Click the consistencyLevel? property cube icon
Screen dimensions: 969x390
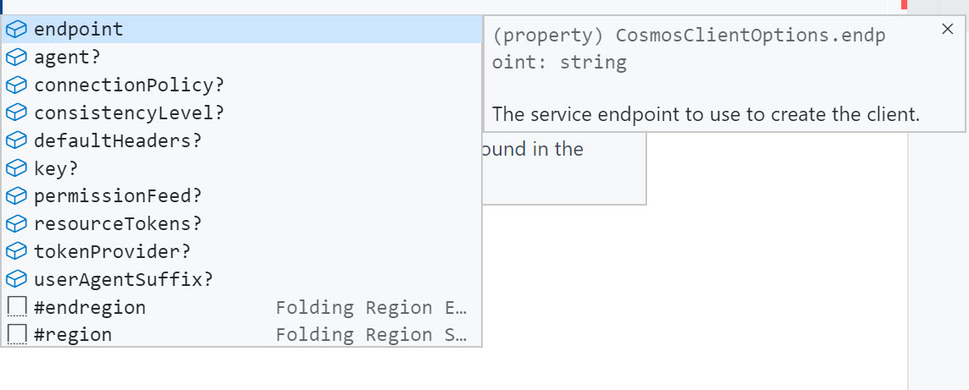coord(16,113)
